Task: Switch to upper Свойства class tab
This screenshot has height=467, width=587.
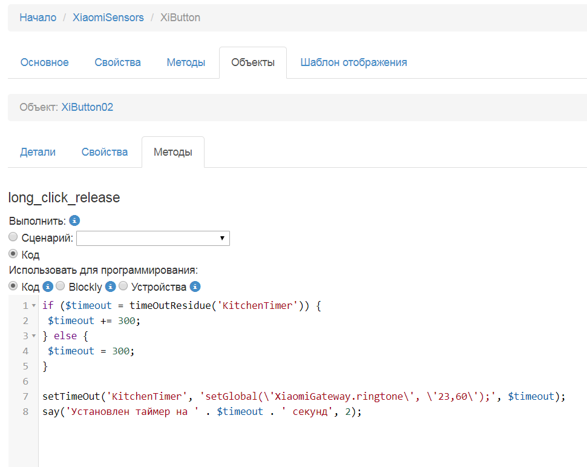Action: [x=117, y=62]
